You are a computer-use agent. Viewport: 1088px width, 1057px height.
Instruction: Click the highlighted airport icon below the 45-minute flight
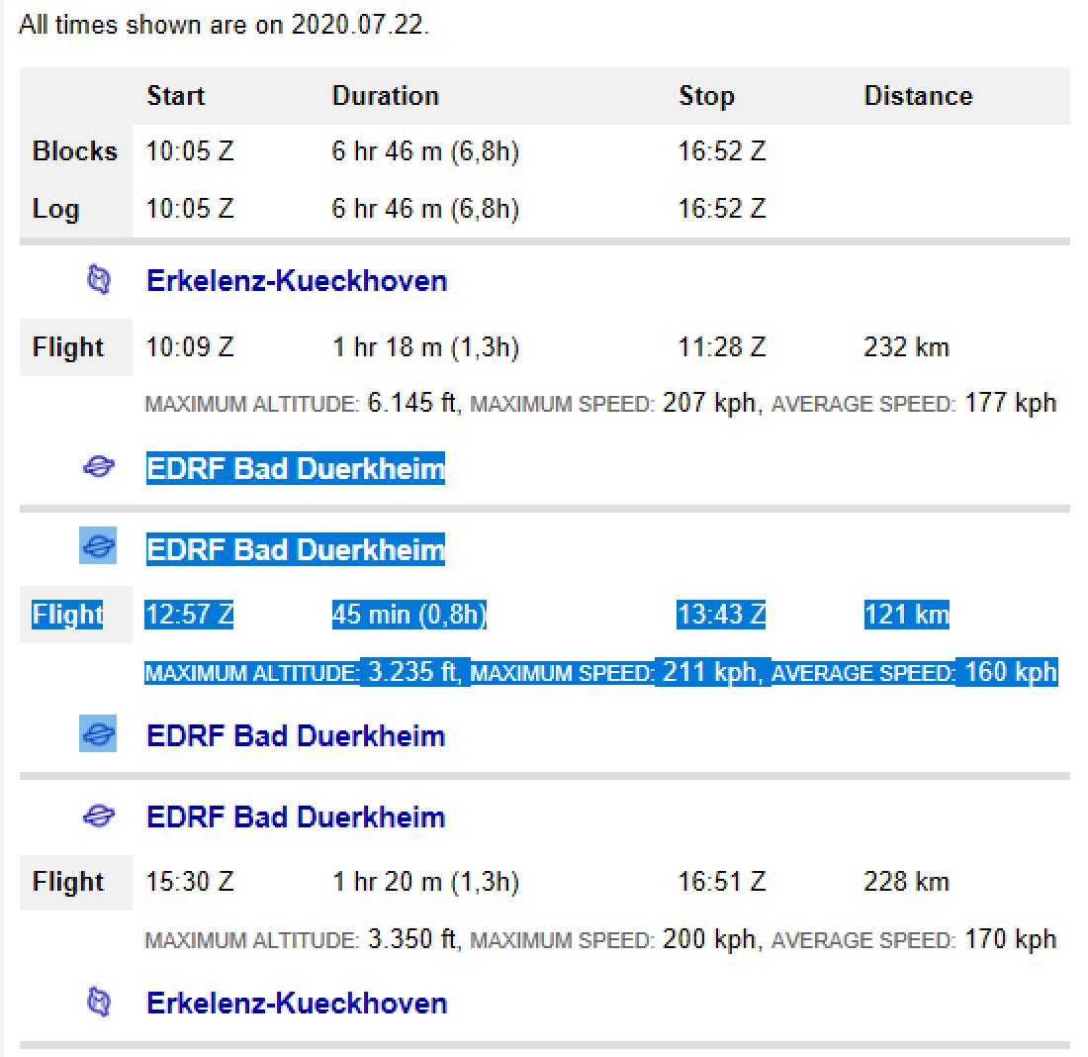coord(98,733)
